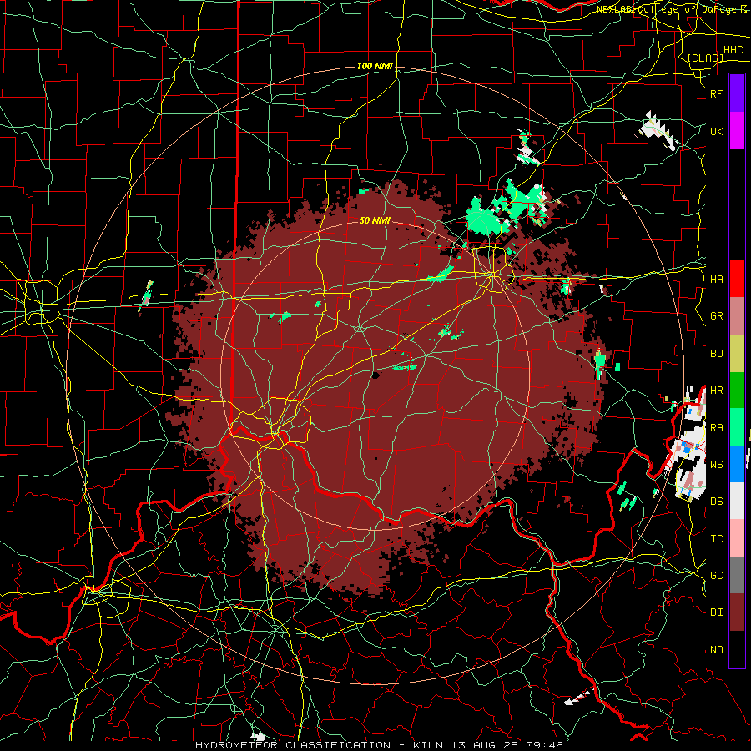Image resolution: width=751 pixels, height=751 pixels.
Task: Select the light pink IC legend swatch
Action: tap(737, 538)
